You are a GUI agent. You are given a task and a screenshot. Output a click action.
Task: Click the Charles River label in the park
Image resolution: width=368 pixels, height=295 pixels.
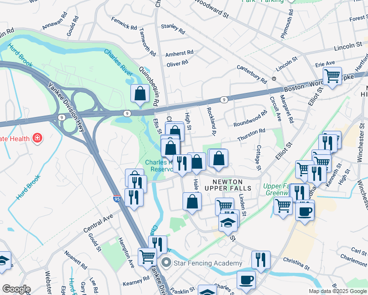(x=119, y=62)
